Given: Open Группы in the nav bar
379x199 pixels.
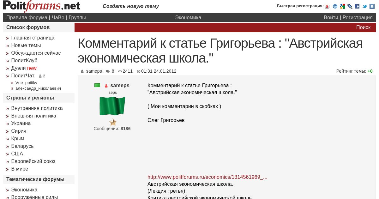Looking at the screenshot, I should pyautogui.click(x=77, y=18).
